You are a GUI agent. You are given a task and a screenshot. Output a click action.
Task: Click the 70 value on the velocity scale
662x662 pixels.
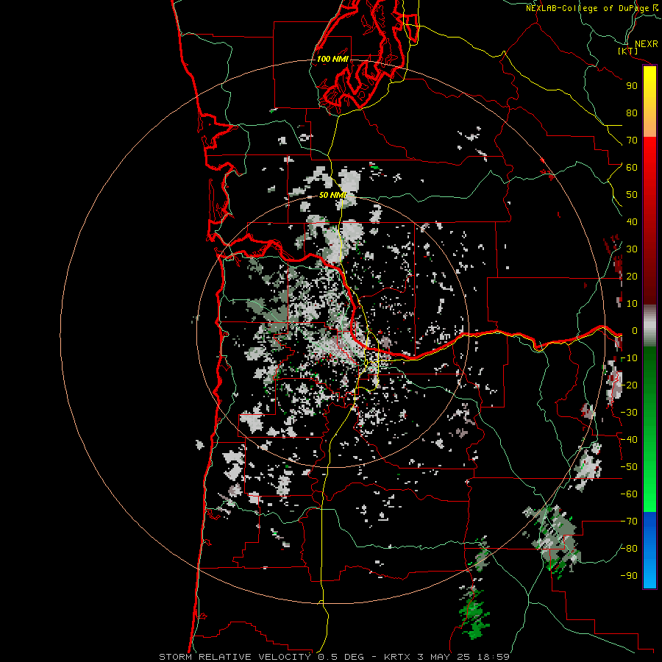click(x=632, y=140)
